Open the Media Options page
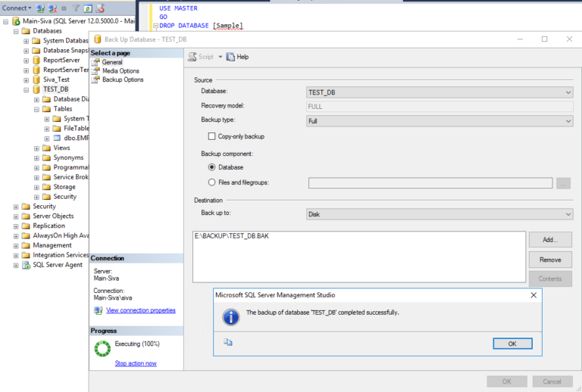Screen dimensions: 582x392 [x=120, y=71]
